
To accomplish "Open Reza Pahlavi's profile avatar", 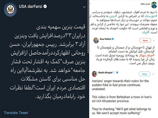I will (x=96, y=40).
